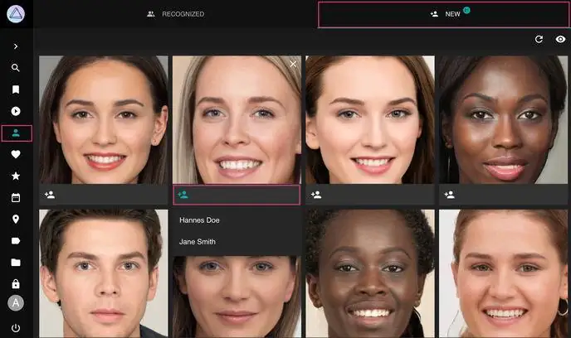
Task: Open the user account avatar A
Action: [16, 304]
